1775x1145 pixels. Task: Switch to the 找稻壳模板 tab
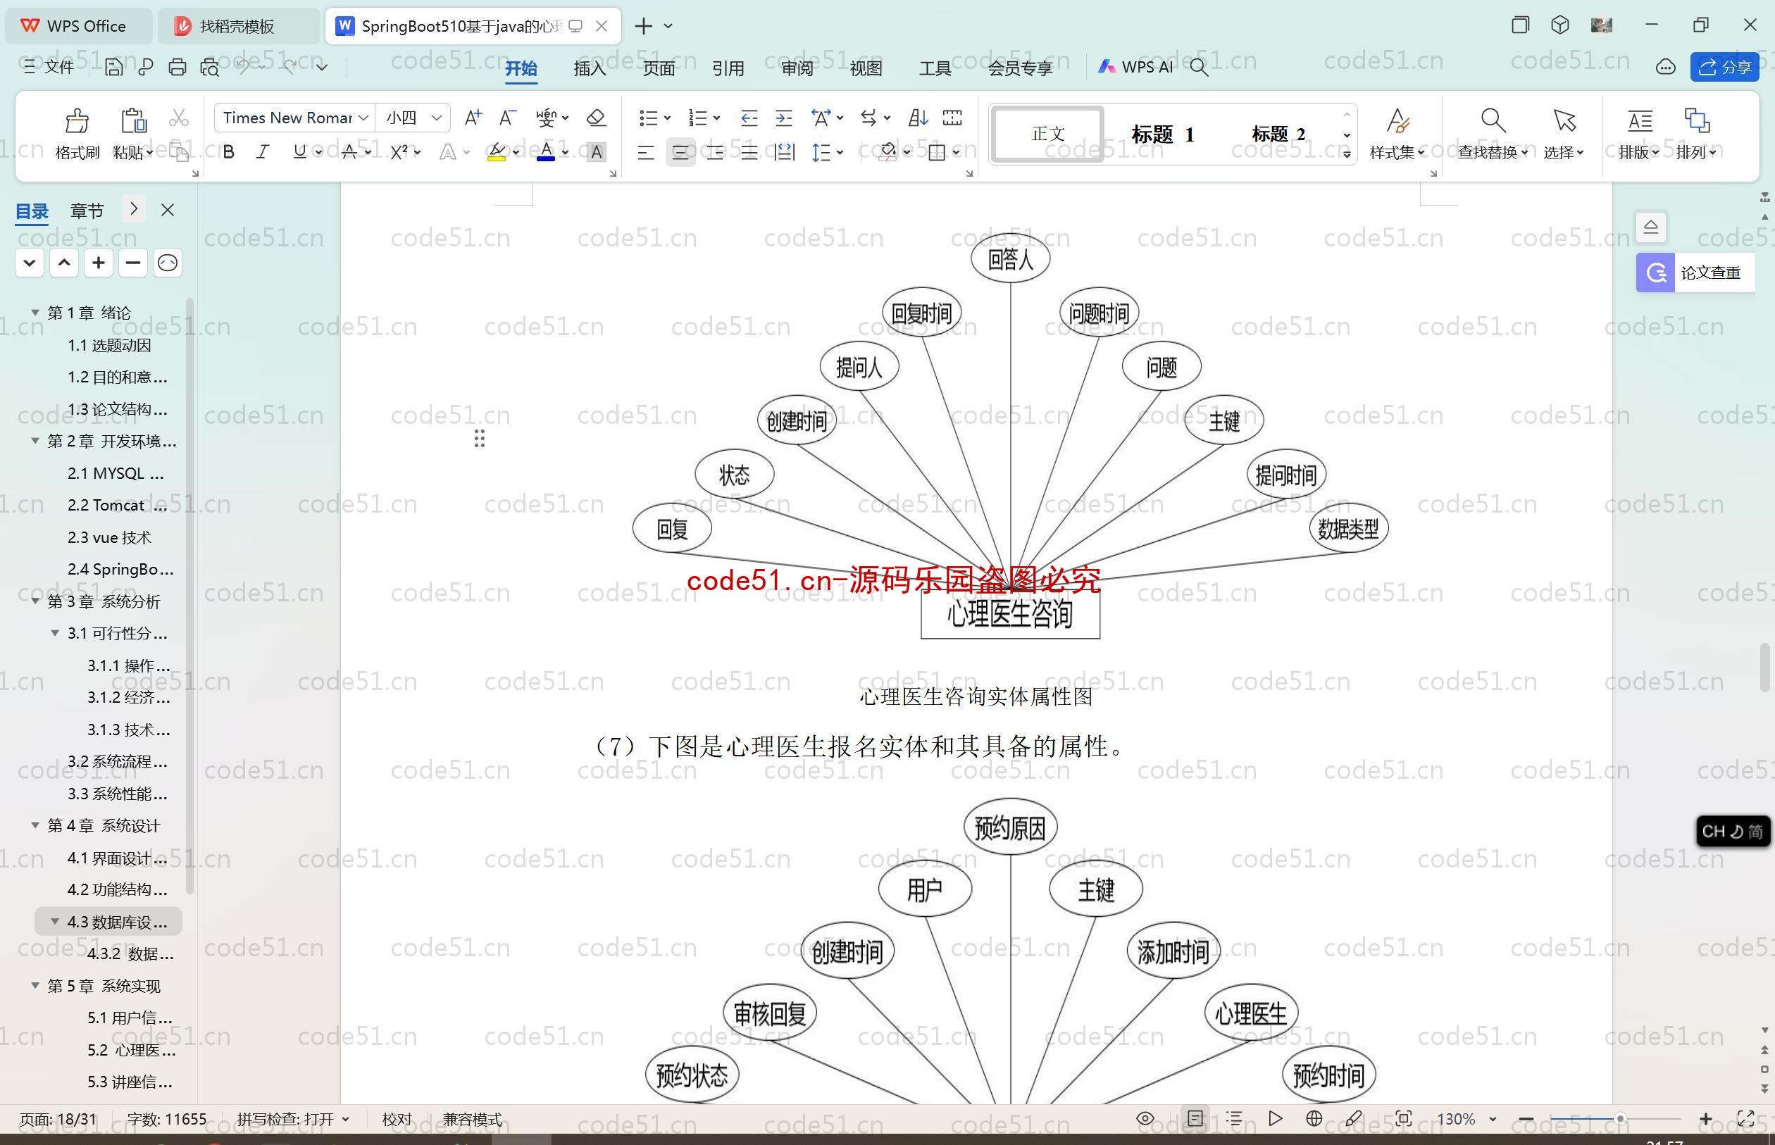(237, 26)
